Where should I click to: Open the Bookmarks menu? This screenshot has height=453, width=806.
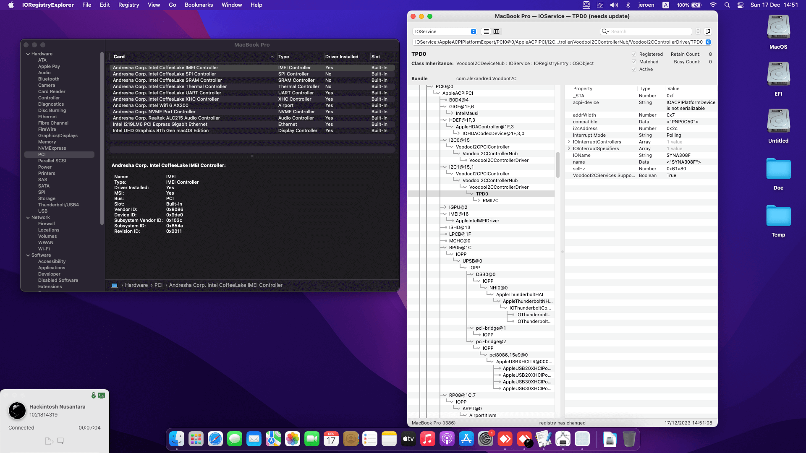tap(199, 5)
